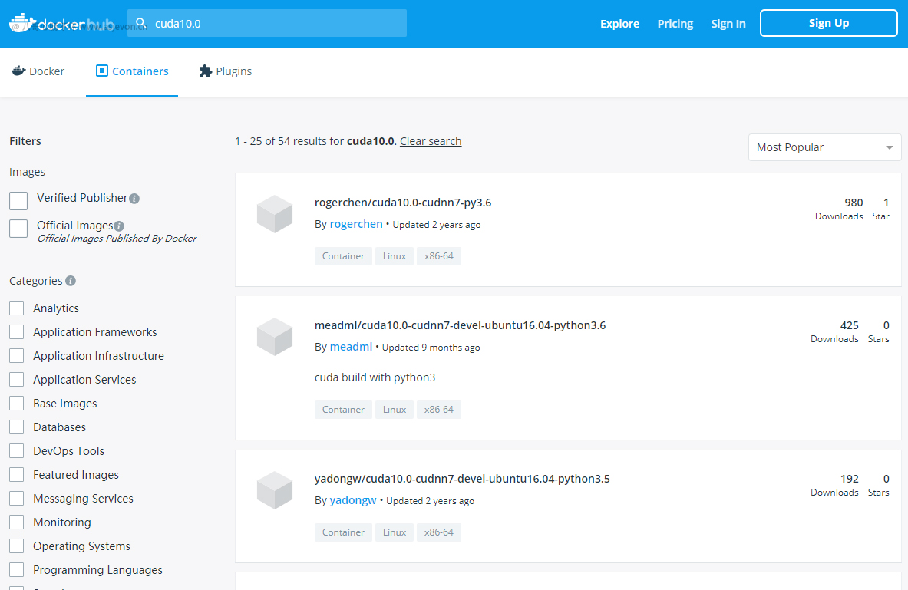Click x86-64 tag on rogerchen result
908x590 pixels.
point(439,256)
